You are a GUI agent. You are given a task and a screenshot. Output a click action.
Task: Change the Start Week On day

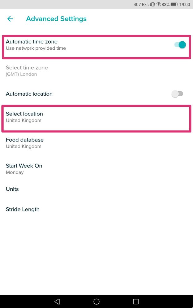[96, 169]
